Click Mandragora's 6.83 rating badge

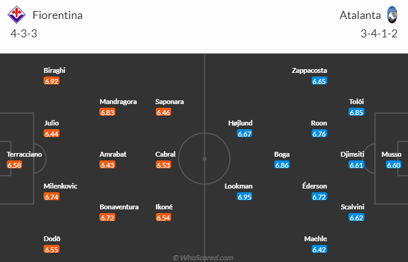107,113
